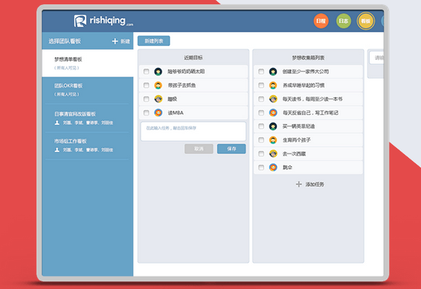This screenshot has width=421, height=289.
Task: Open the green 日志 journal circle icon
Action: [x=344, y=21]
